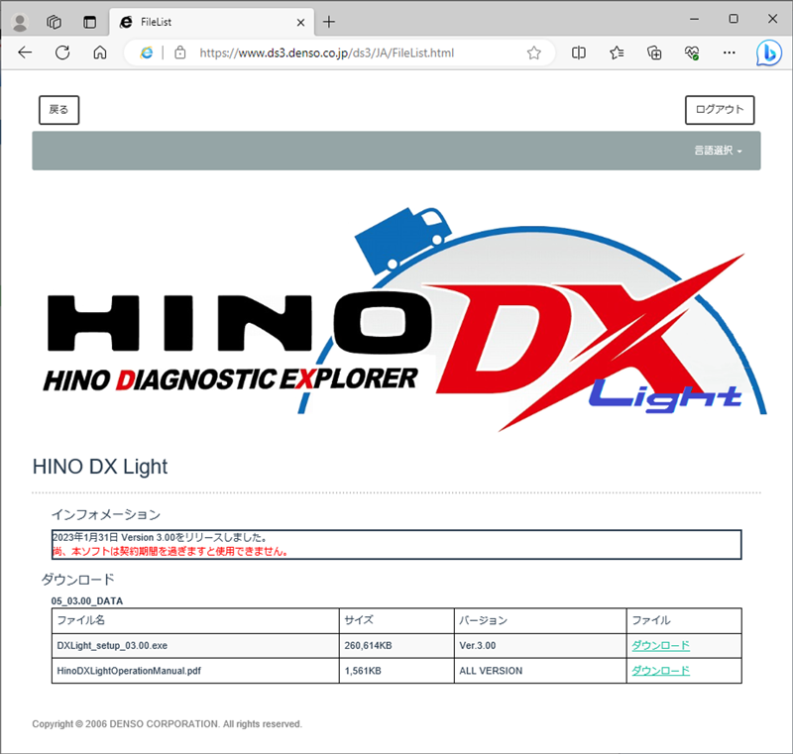Open the workspaces icon in title bar

tap(55, 22)
